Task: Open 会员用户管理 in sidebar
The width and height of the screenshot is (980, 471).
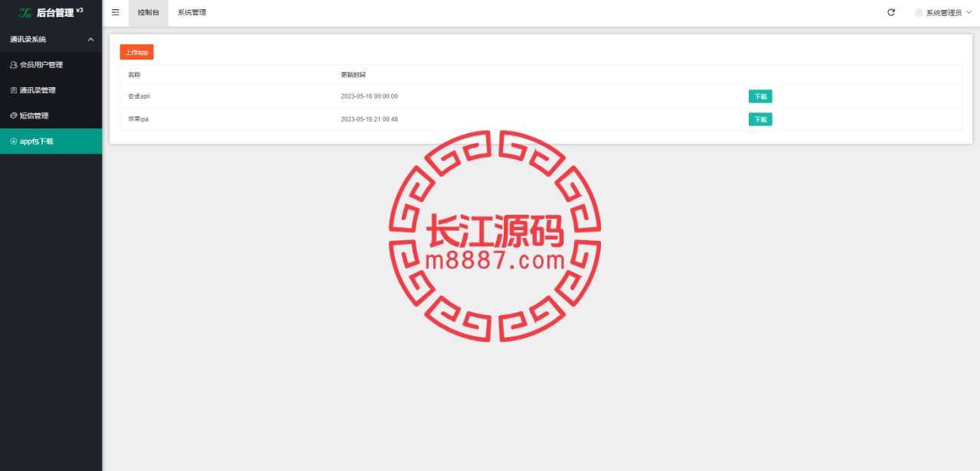Action: click(x=51, y=65)
